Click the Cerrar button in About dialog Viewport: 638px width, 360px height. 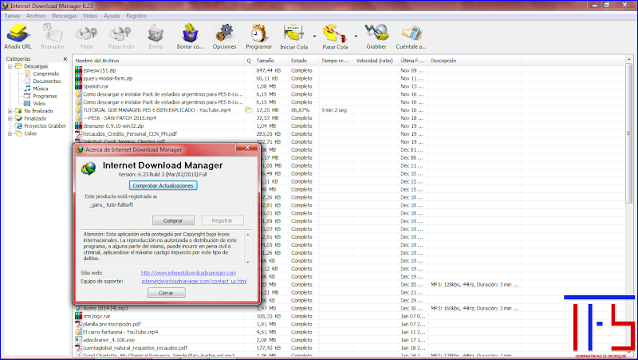coord(166,293)
